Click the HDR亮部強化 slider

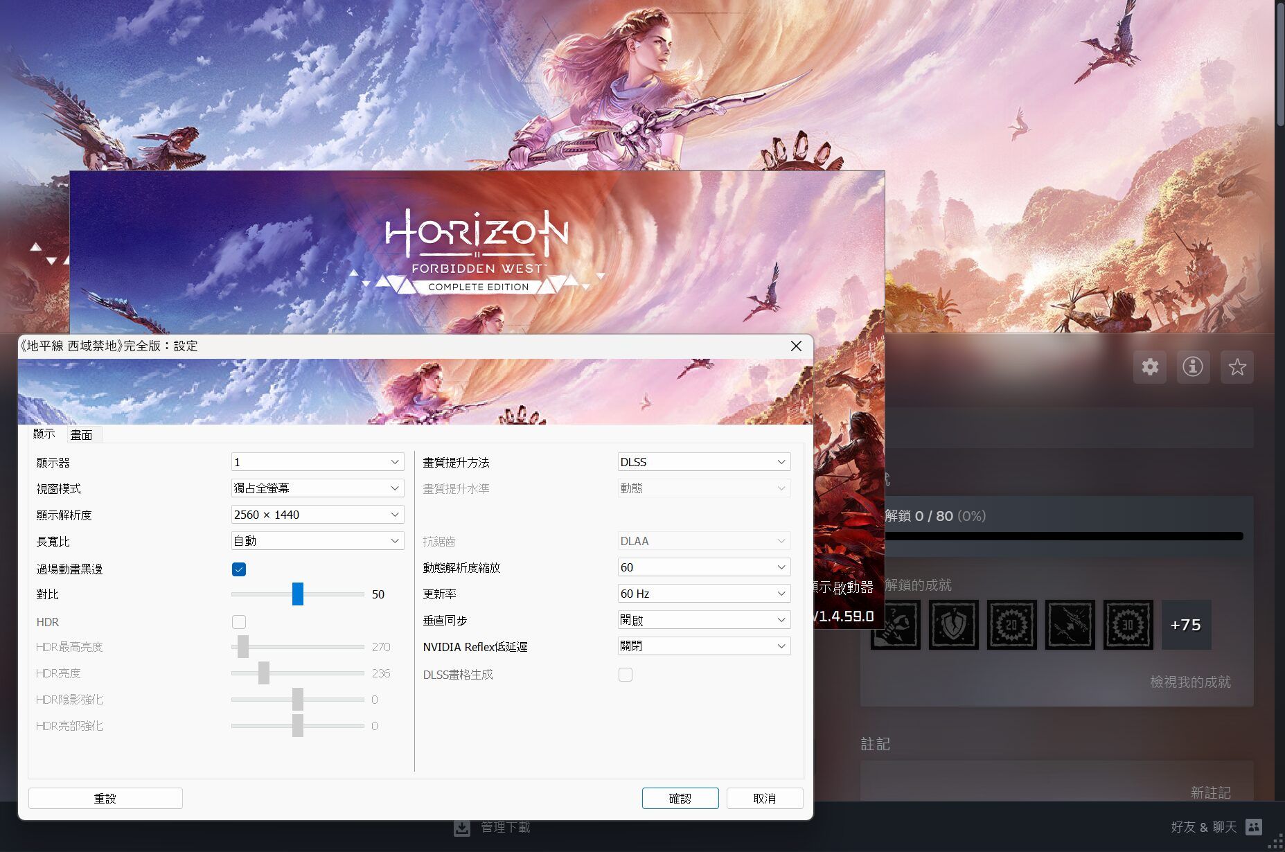[x=298, y=726]
